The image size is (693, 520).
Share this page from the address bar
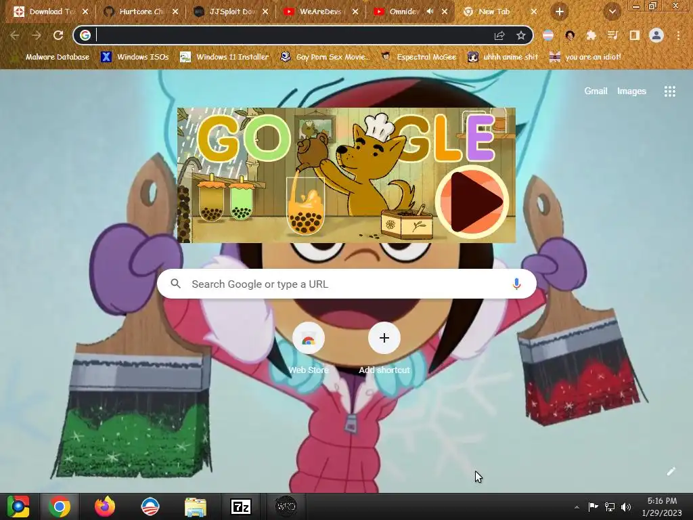499,35
